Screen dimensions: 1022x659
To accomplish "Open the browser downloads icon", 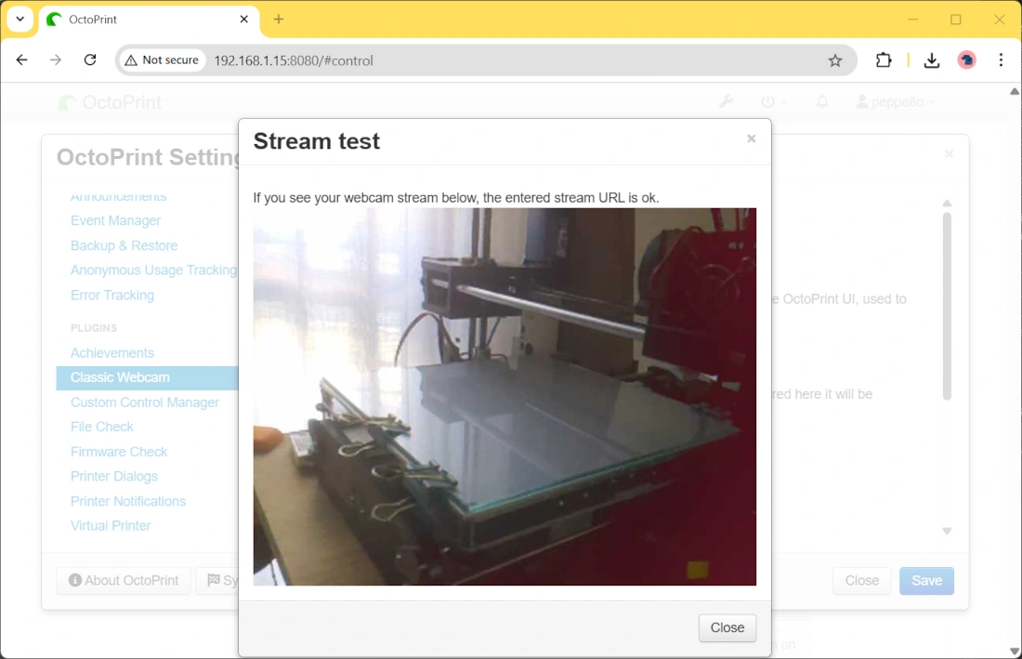I will pos(931,60).
